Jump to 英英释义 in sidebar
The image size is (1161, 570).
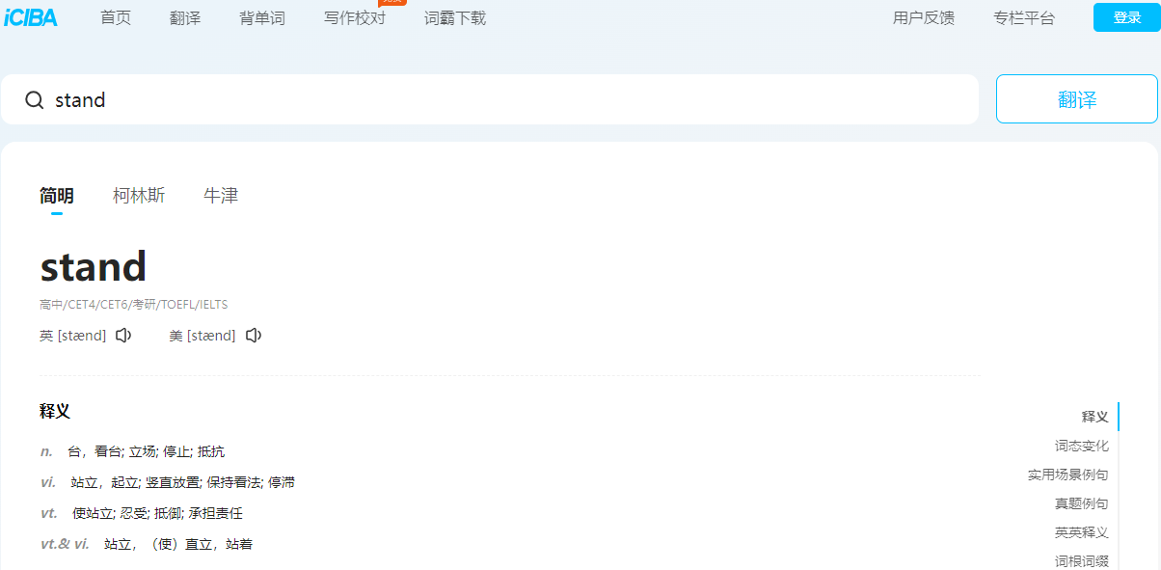[x=1082, y=532]
